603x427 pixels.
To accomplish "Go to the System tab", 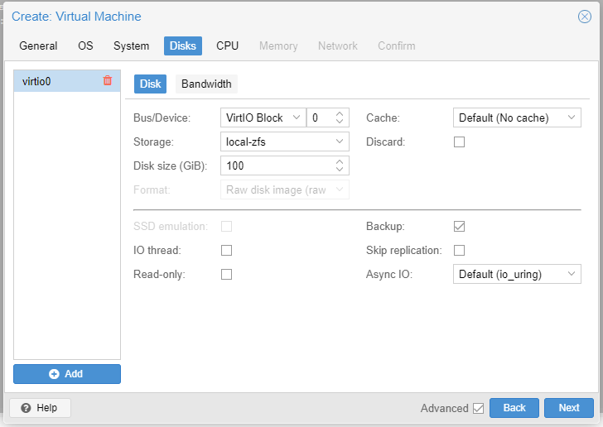I will click(x=131, y=46).
